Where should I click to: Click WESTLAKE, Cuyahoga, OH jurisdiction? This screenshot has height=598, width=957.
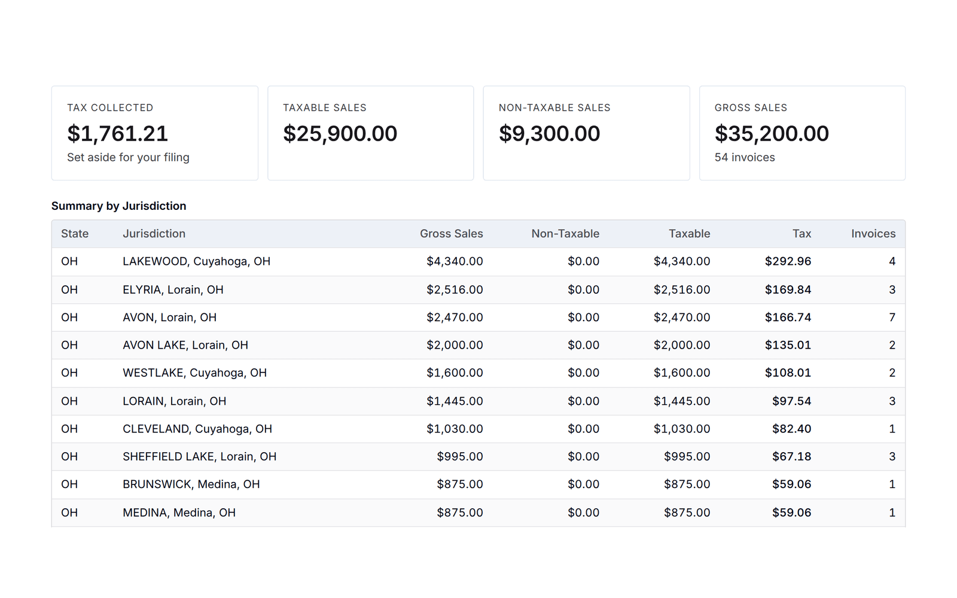click(194, 373)
